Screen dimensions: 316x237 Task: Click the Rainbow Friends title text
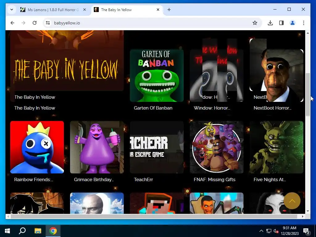[34, 180]
